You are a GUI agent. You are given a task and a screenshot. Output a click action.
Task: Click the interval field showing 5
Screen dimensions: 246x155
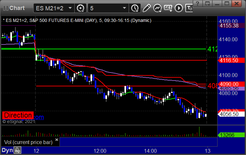coord(108,8)
